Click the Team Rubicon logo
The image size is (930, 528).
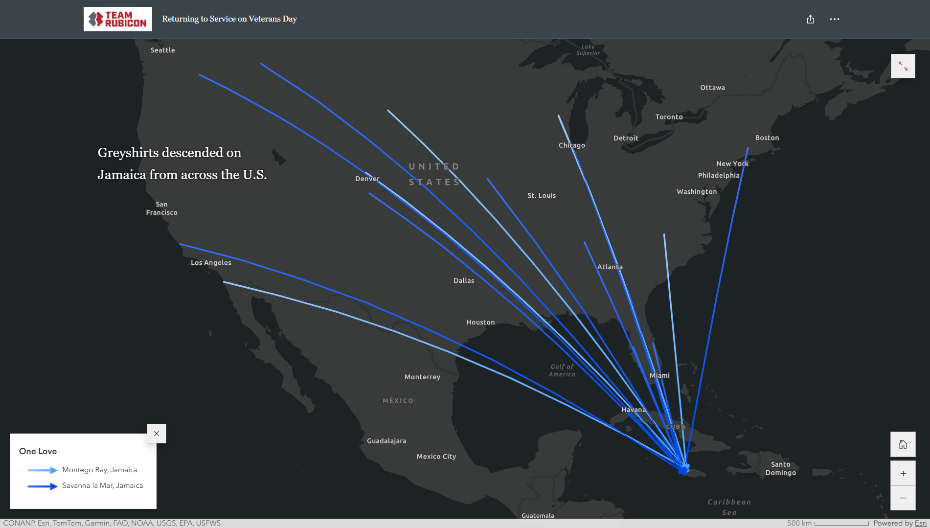(117, 19)
